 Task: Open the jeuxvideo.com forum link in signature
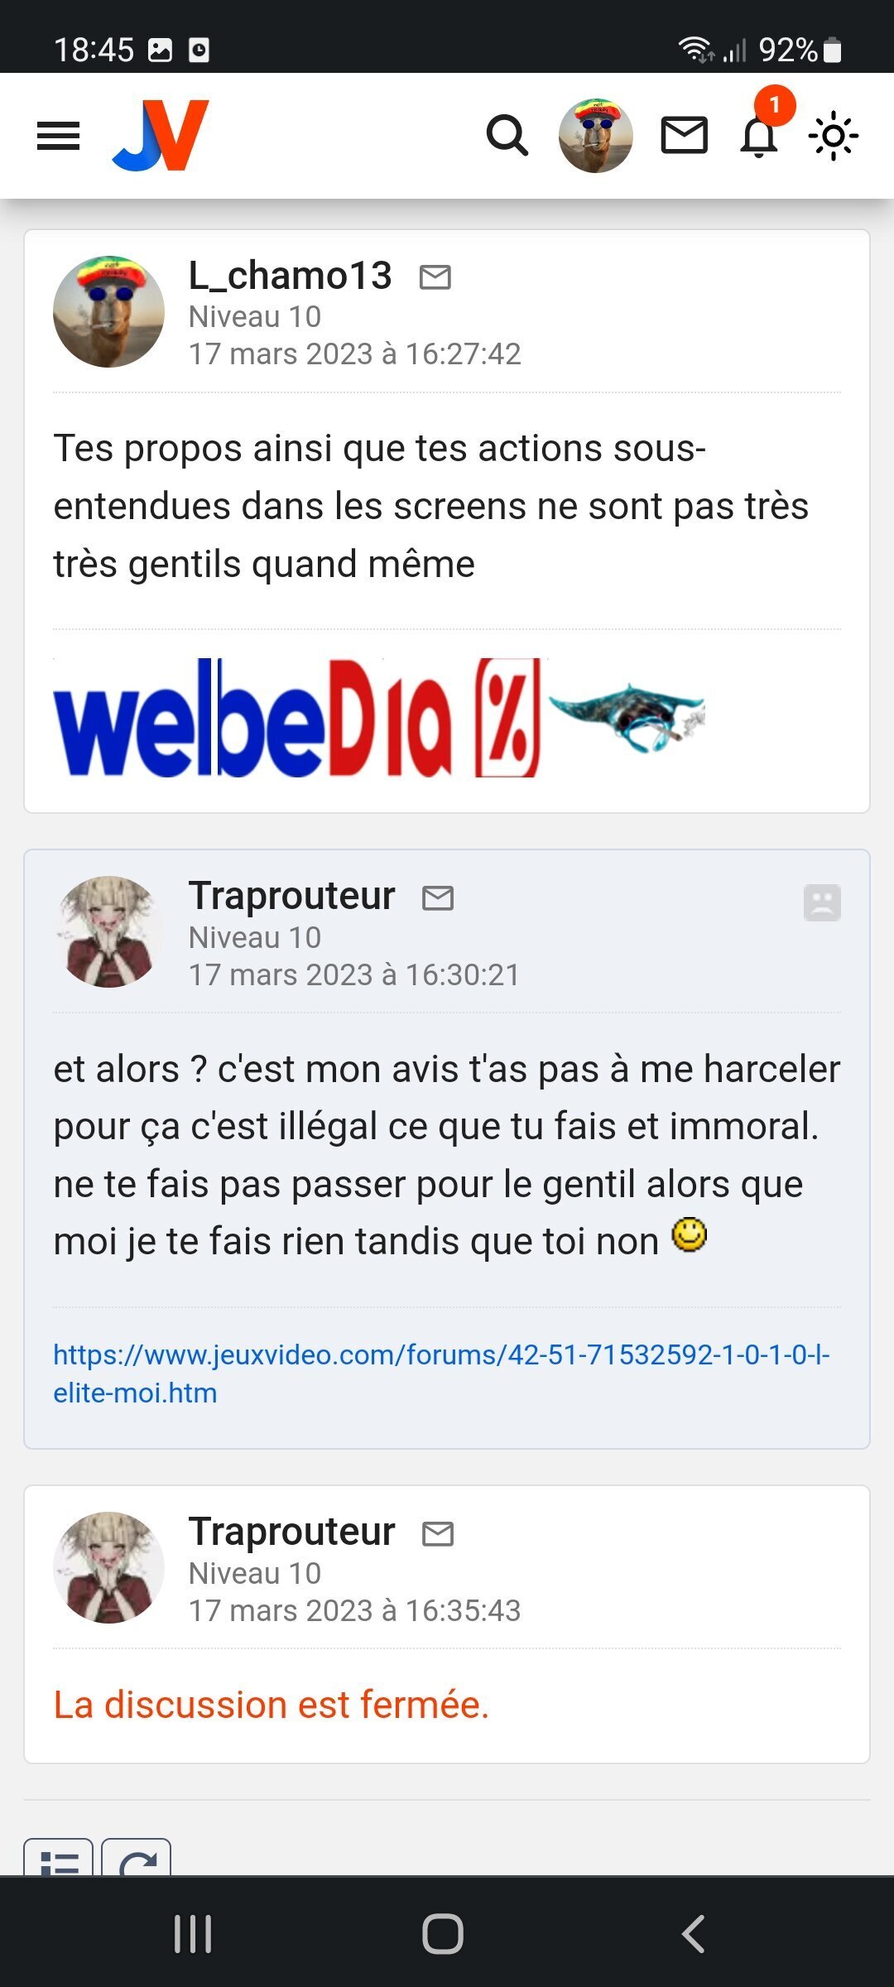(441, 1374)
